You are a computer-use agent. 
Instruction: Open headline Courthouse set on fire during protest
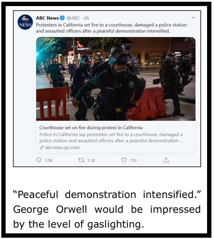pyautogui.click(x=91, y=128)
